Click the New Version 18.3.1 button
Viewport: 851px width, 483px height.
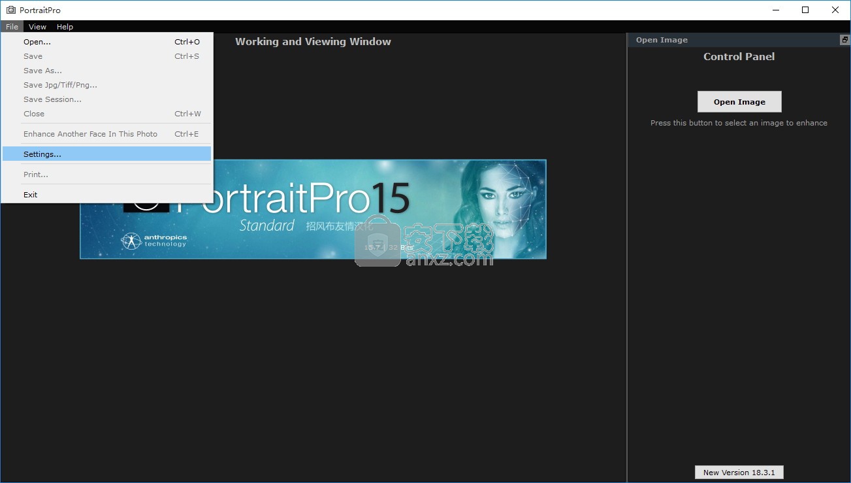pyautogui.click(x=739, y=473)
